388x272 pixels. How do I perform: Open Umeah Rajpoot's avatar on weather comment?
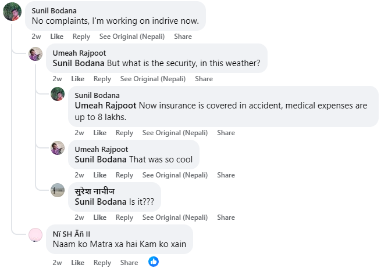[x=36, y=54]
